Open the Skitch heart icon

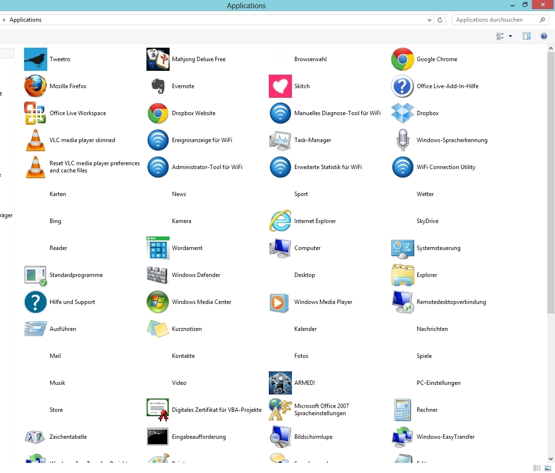(280, 86)
